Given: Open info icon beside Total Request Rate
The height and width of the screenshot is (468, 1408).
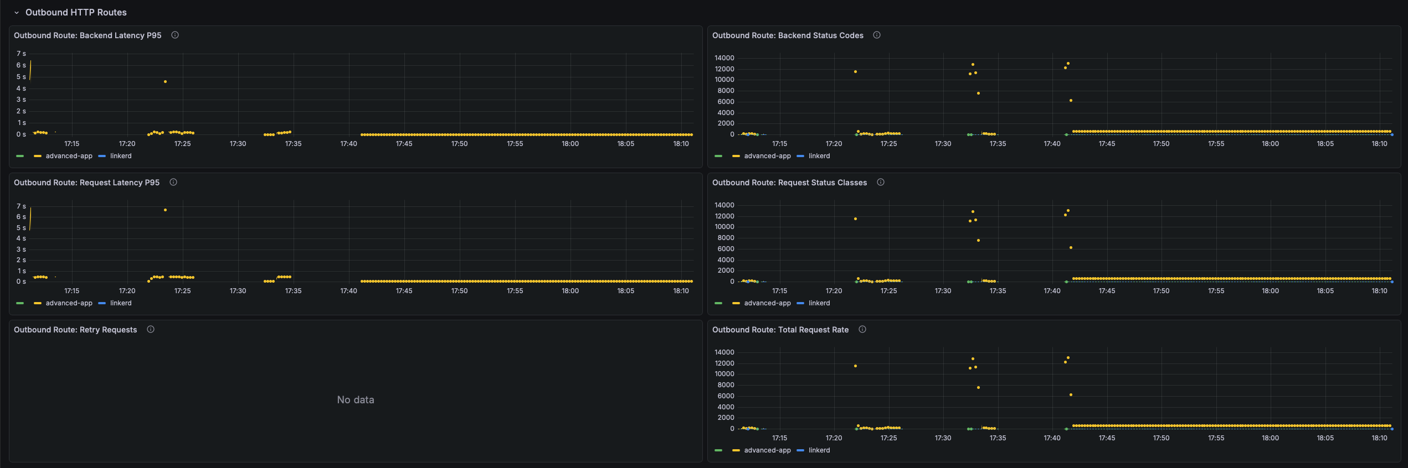Looking at the screenshot, I should tap(862, 329).
